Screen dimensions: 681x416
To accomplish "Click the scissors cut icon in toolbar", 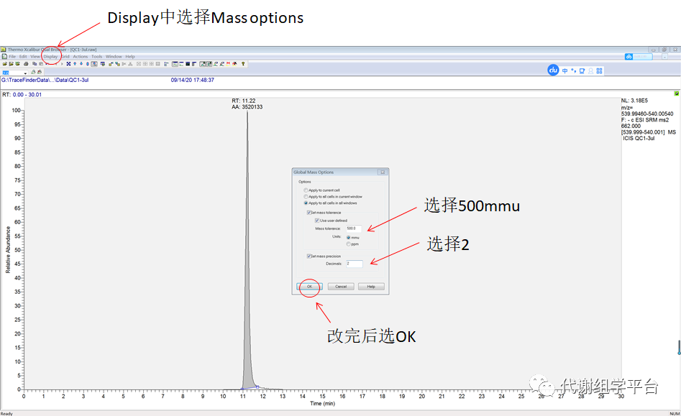I will [x=124, y=64].
